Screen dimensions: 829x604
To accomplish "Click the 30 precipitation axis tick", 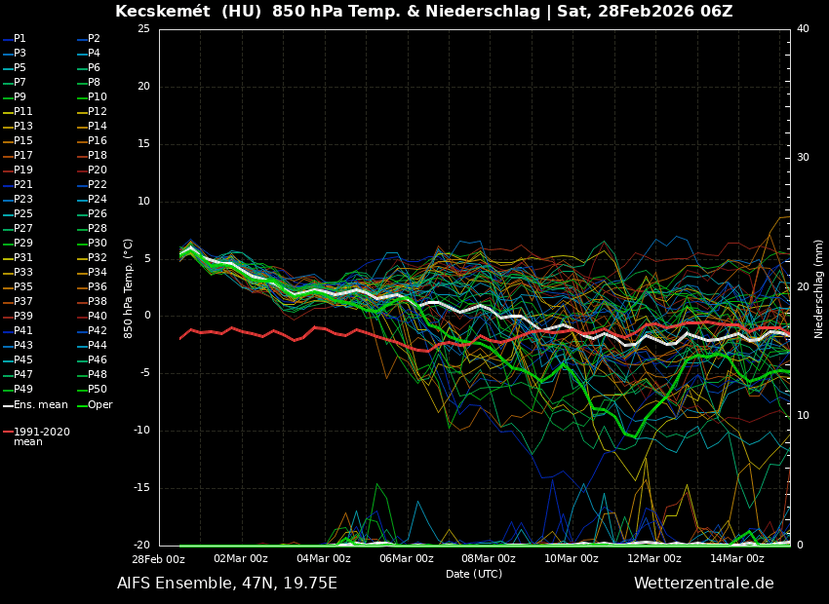I will (x=803, y=158).
